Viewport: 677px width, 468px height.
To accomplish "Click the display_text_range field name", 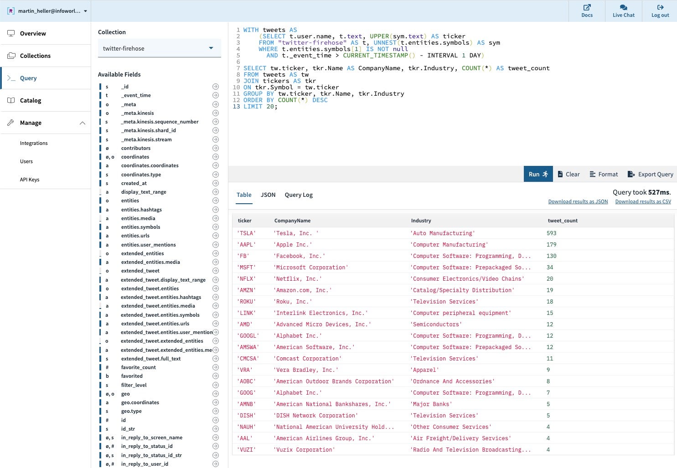I will pyautogui.click(x=144, y=192).
